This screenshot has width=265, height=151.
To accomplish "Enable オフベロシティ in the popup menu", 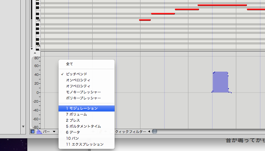I will pyautogui.click(x=78, y=86).
